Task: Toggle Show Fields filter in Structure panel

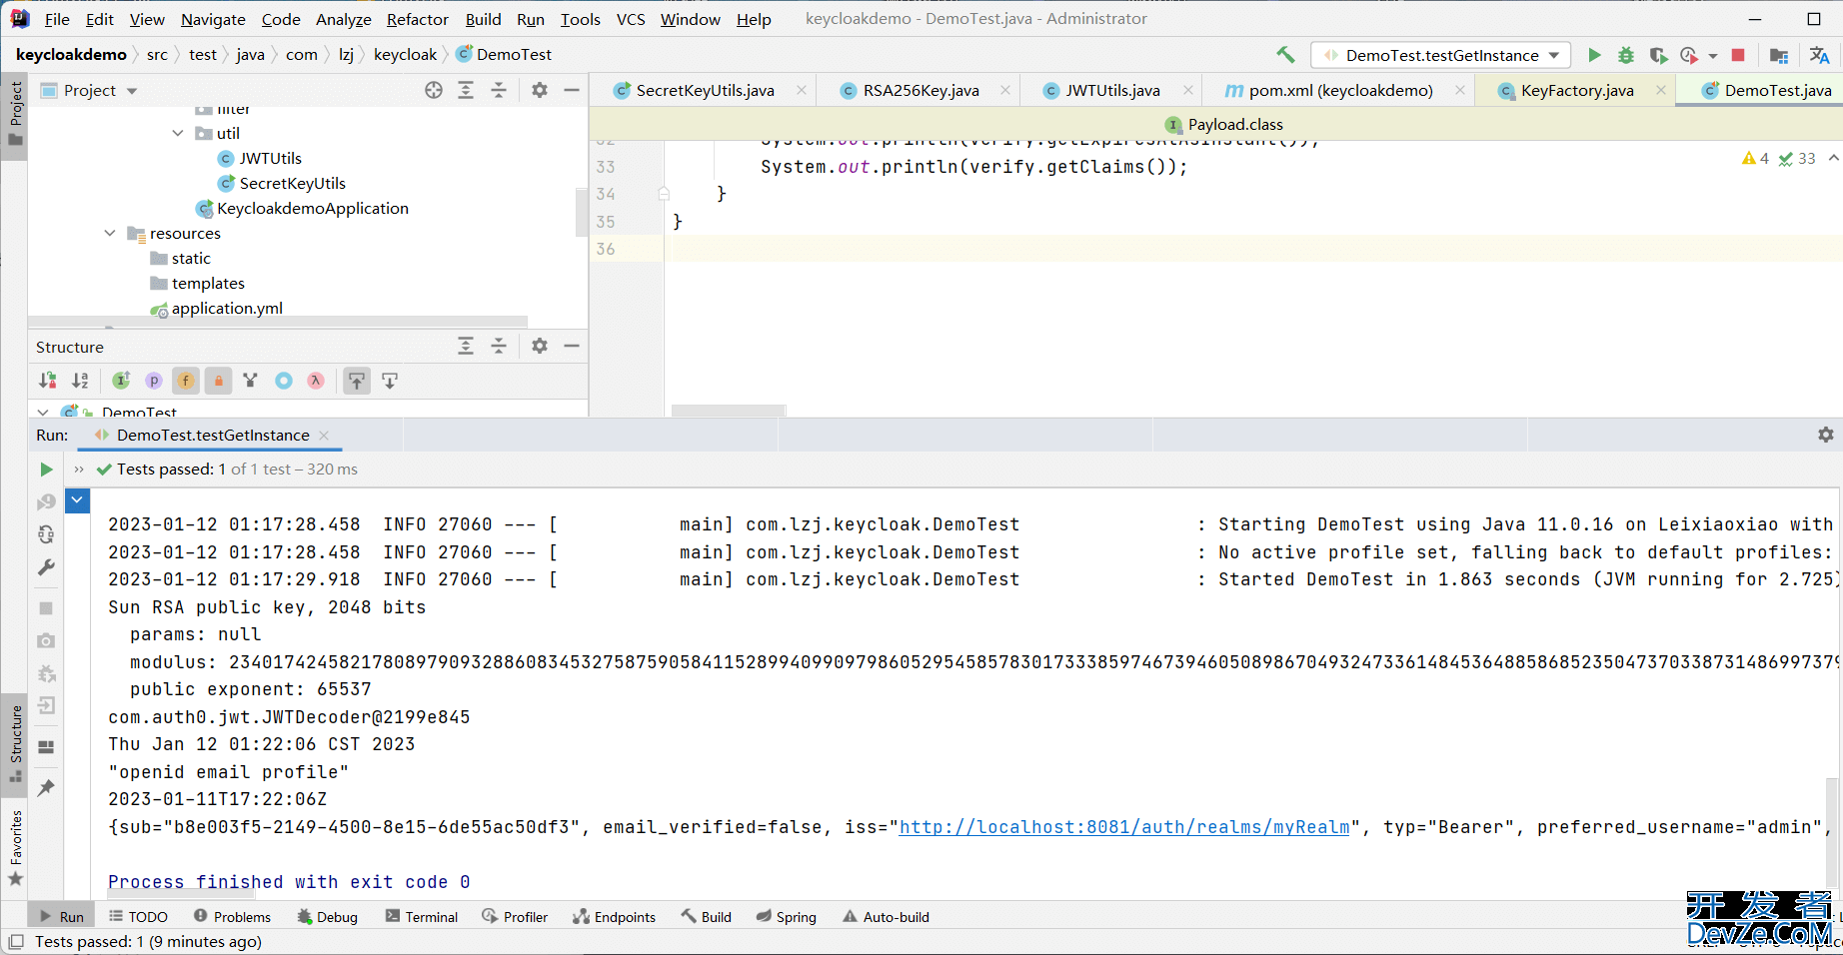Action: [186, 381]
